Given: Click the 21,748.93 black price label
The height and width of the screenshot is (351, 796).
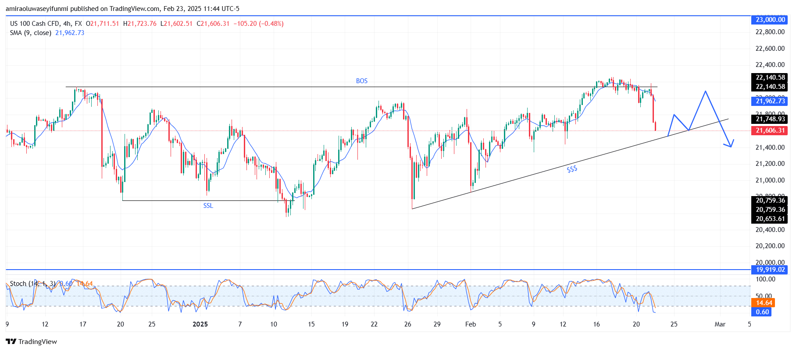Looking at the screenshot, I should pyautogui.click(x=770, y=119).
